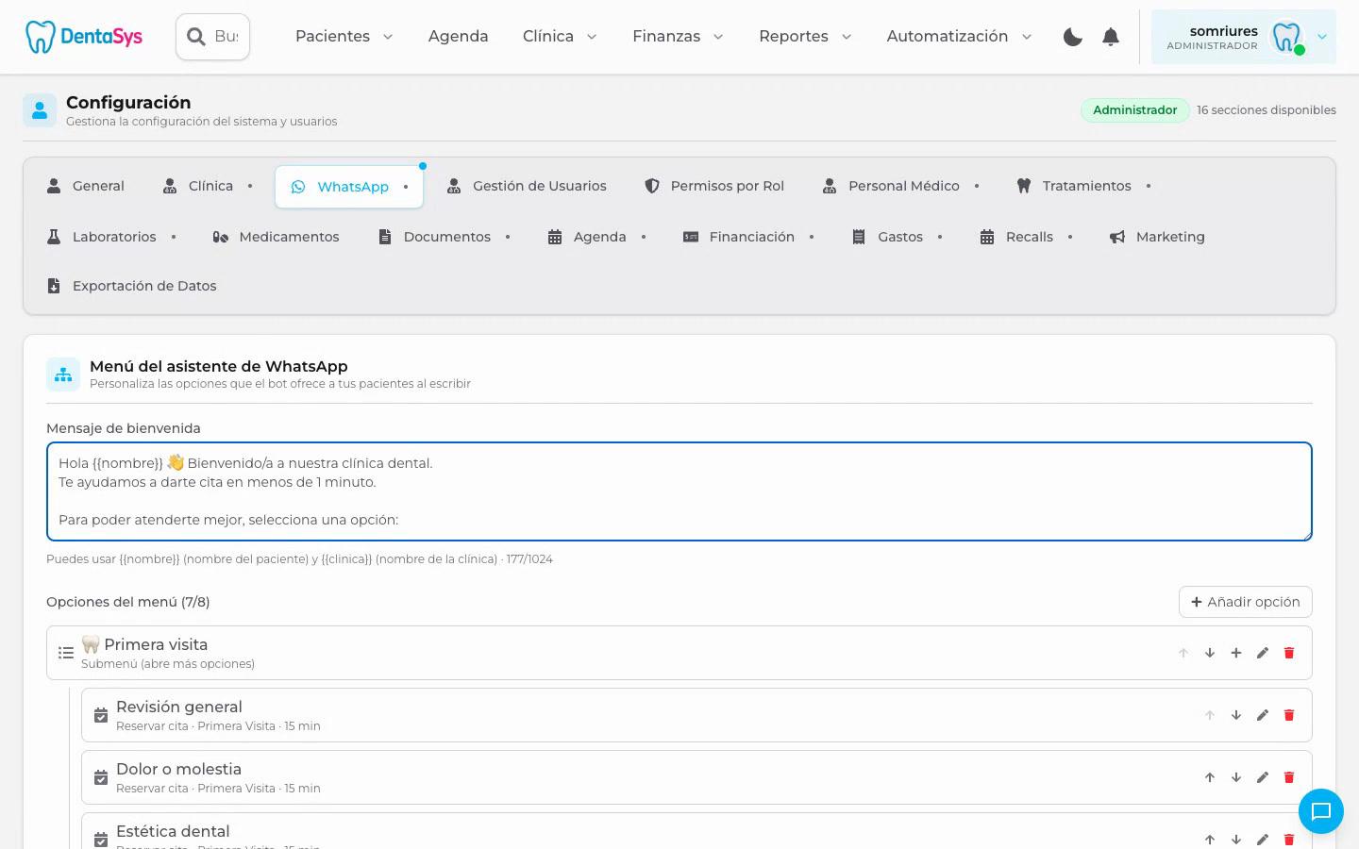Image resolution: width=1359 pixels, height=849 pixels.
Task: Delete the Primera visita option
Action: pos(1289,653)
